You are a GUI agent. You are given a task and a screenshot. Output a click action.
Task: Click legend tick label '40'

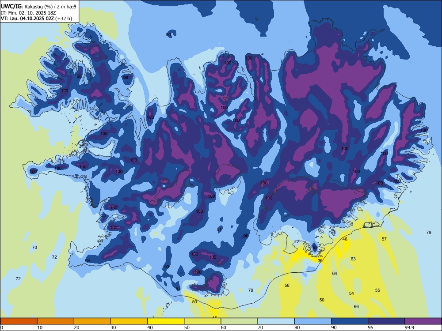click(150, 327)
